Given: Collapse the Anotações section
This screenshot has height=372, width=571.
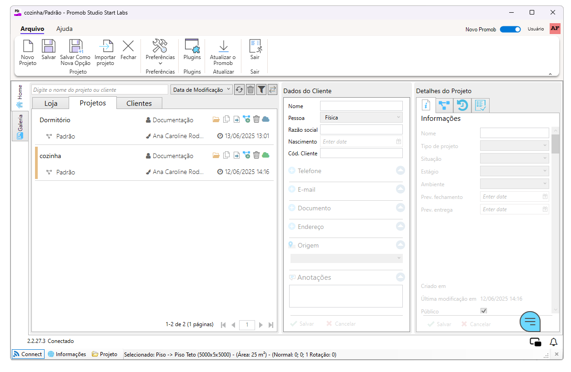Looking at the screenshot, I should point(401,277).
